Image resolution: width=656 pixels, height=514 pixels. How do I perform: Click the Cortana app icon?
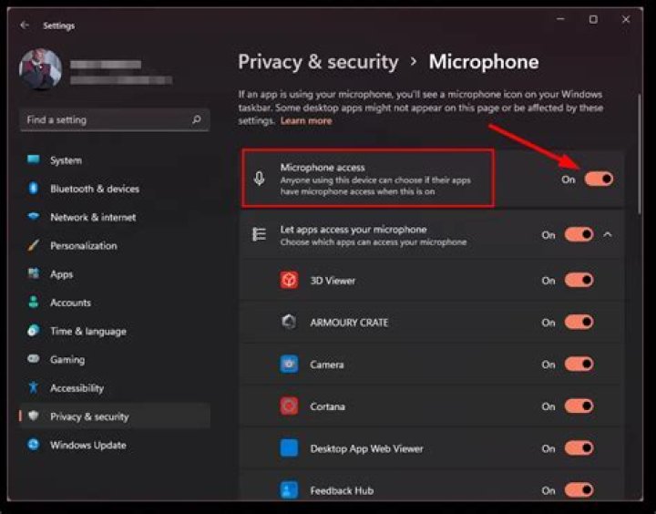tap(289, 406)
